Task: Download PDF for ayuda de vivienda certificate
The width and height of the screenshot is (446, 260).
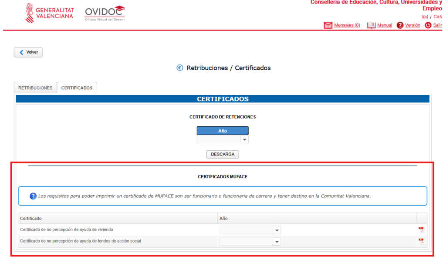Action: coord(421,230)
